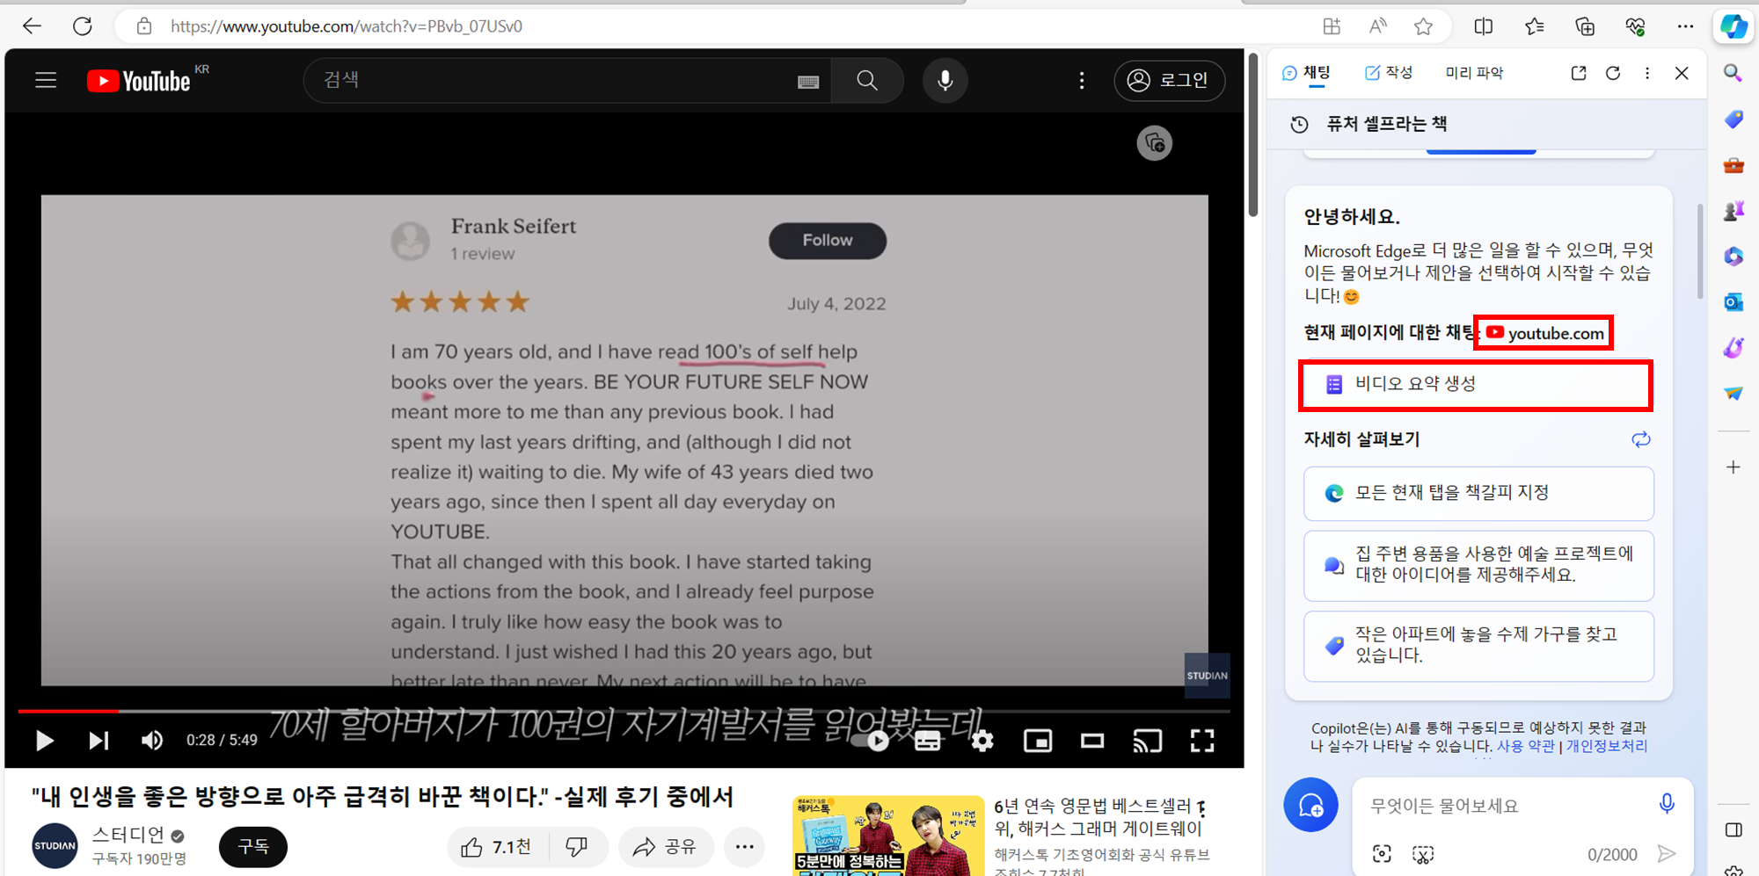
Task: Use the Copilot microphone input
Action: (x=1667, y=804)
